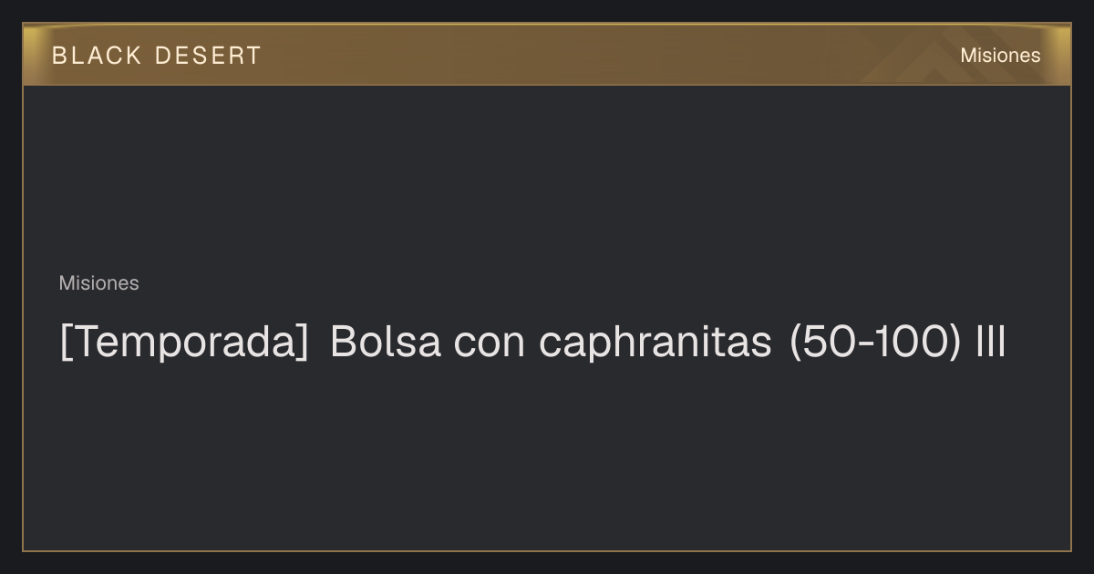
Task: Click the word Bolsa in the heading
Action: click(x=385, y=343)
